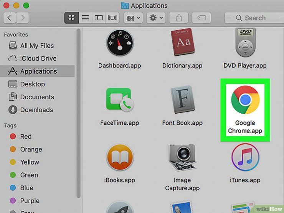
Task: Open iCloud Drive in sidebar
Action: pyautogui.click(x=37, y=58)
